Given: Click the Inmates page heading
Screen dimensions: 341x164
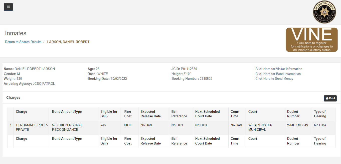Looking at the screenshot, I should (16, 33).
